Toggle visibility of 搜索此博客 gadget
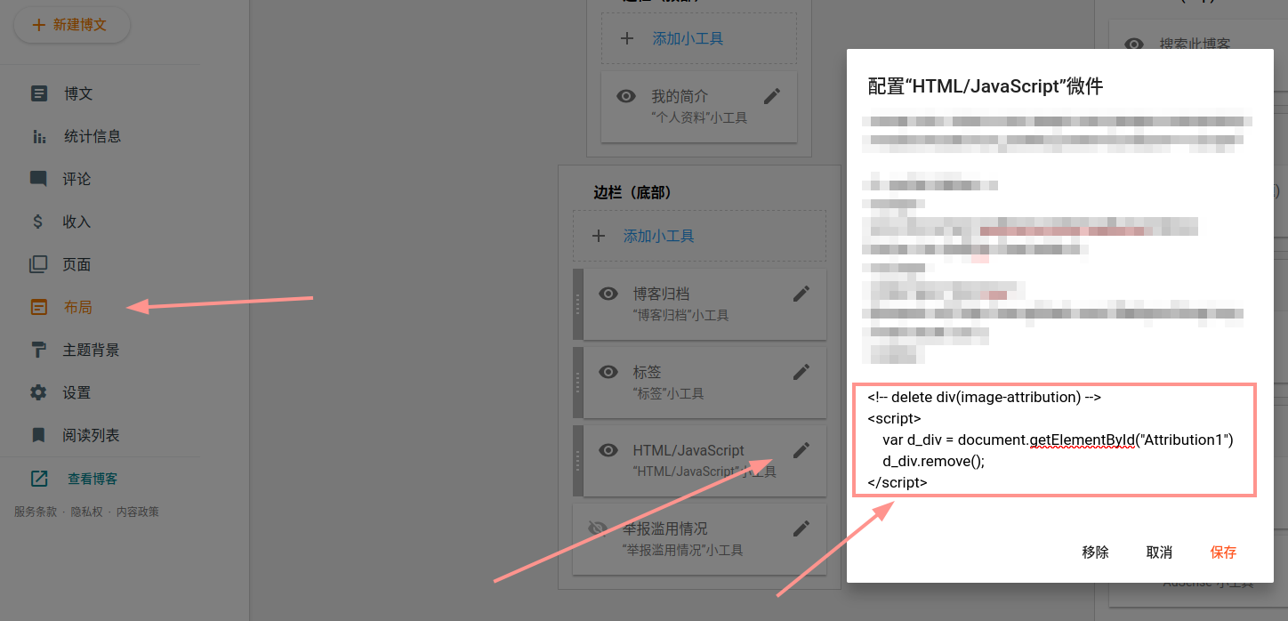Viewport: 1288px width, 621px height. 1134,44
